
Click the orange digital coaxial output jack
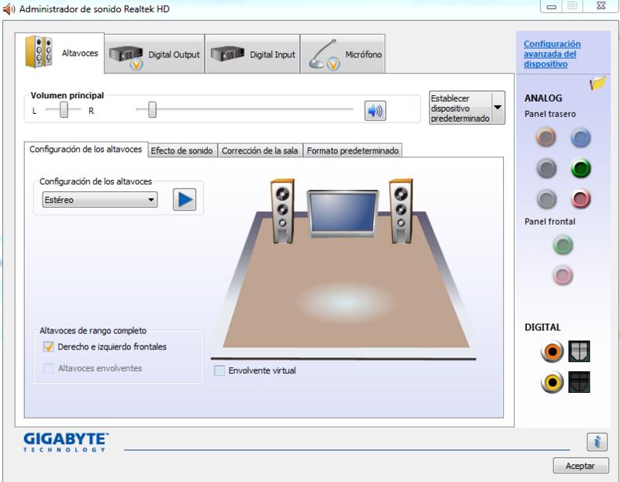(x=552, y=352)
